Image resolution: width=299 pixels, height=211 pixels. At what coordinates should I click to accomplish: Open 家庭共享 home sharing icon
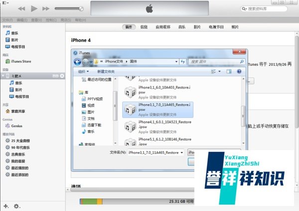[7, 111]
